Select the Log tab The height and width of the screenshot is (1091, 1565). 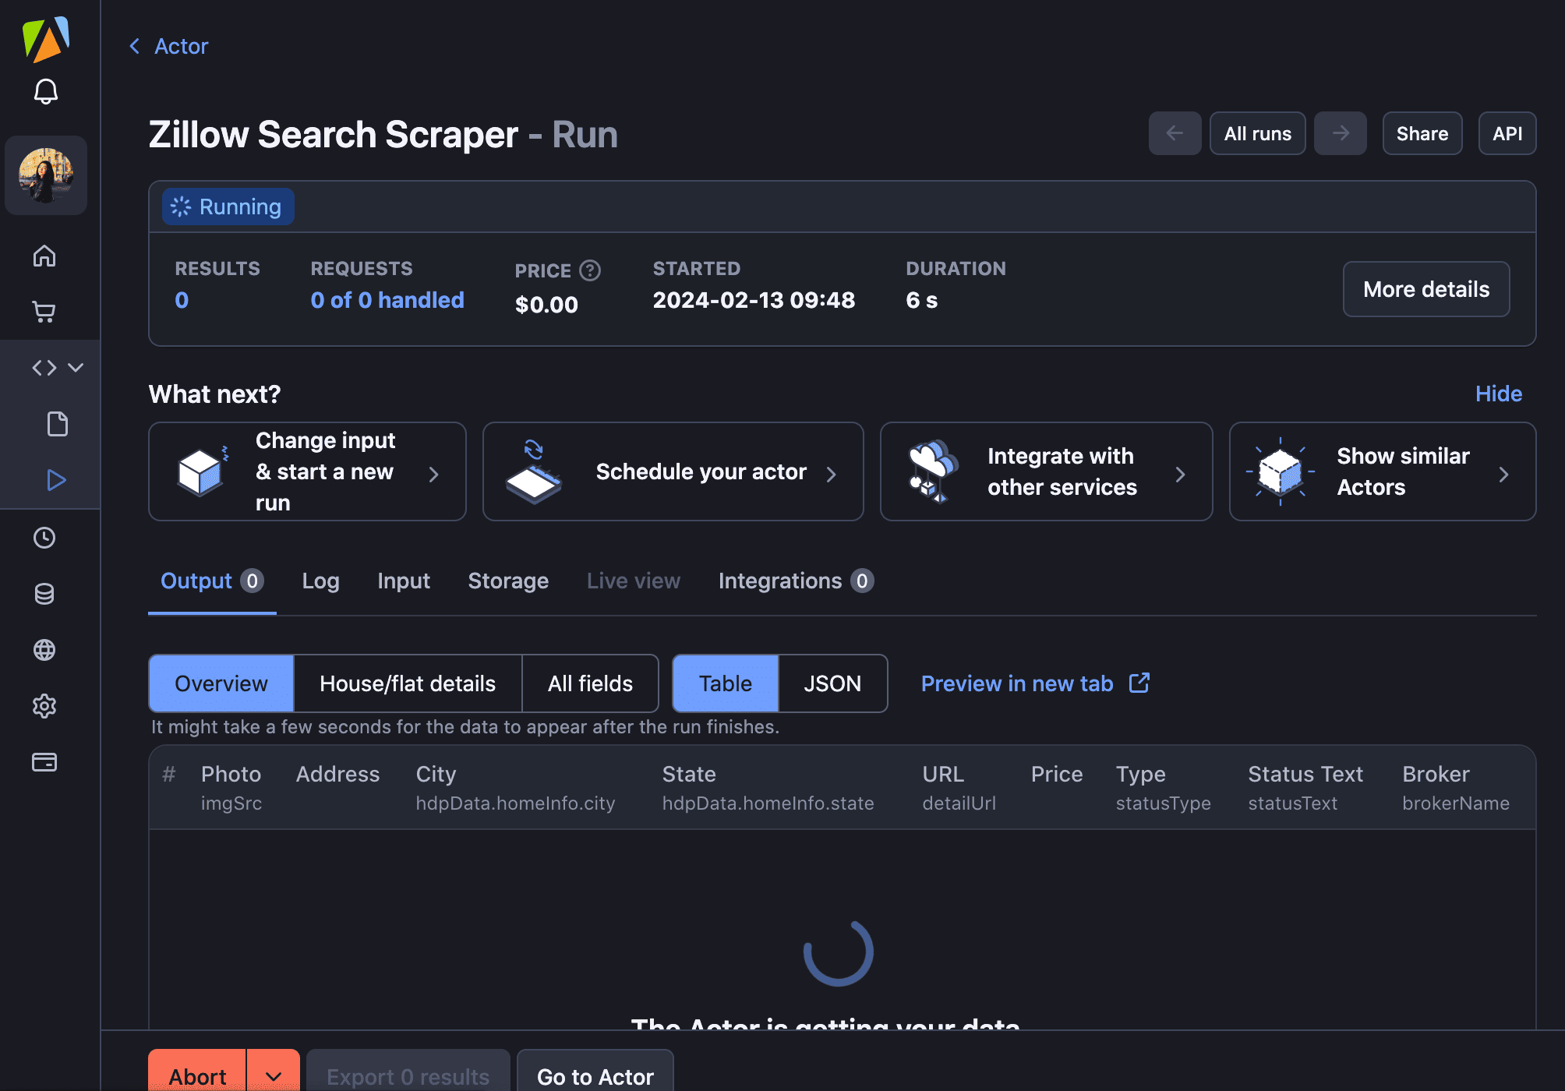point(321,581)
